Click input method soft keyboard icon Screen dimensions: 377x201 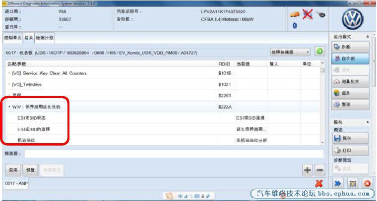[197, 196]
